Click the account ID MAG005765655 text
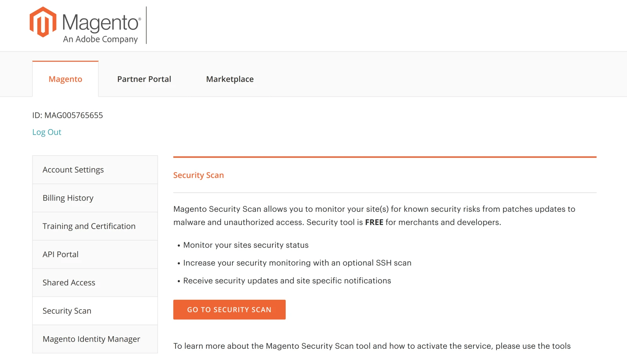The width and height of the screenshot is (627, 355). click(x=67, y=115)
